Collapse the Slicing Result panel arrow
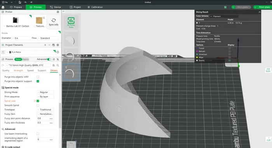Viewport: 272px width, 148px height. pos(260,12)
